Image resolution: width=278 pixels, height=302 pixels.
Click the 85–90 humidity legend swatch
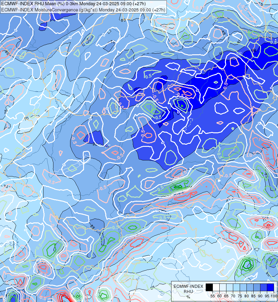(x=257, y=287)
